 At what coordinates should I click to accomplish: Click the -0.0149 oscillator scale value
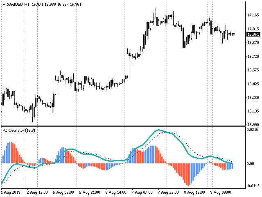(x=253, y=186)
